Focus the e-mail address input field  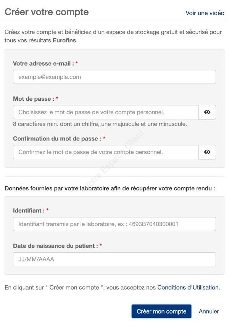coord(114,77)
